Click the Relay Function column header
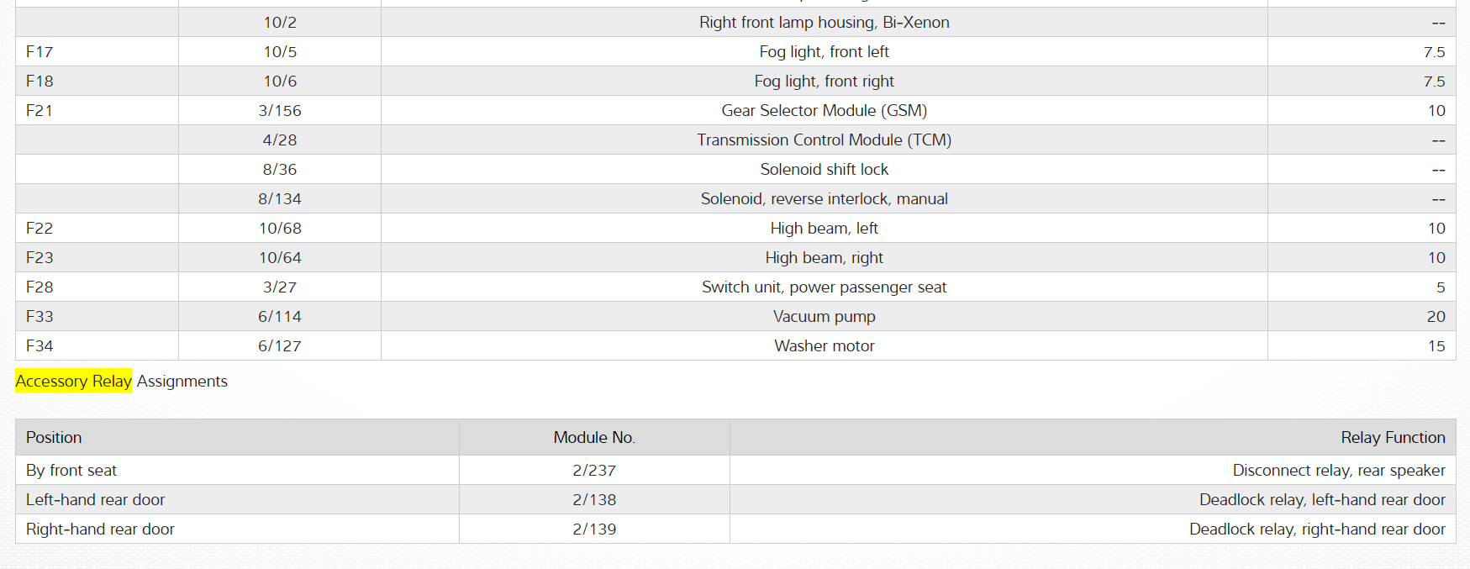The image size is (1470, 569). coord(1392,437)
